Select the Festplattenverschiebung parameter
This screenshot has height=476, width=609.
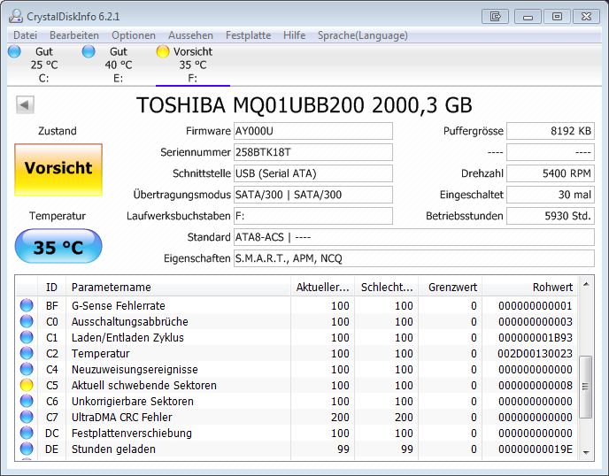coord(132,434)
